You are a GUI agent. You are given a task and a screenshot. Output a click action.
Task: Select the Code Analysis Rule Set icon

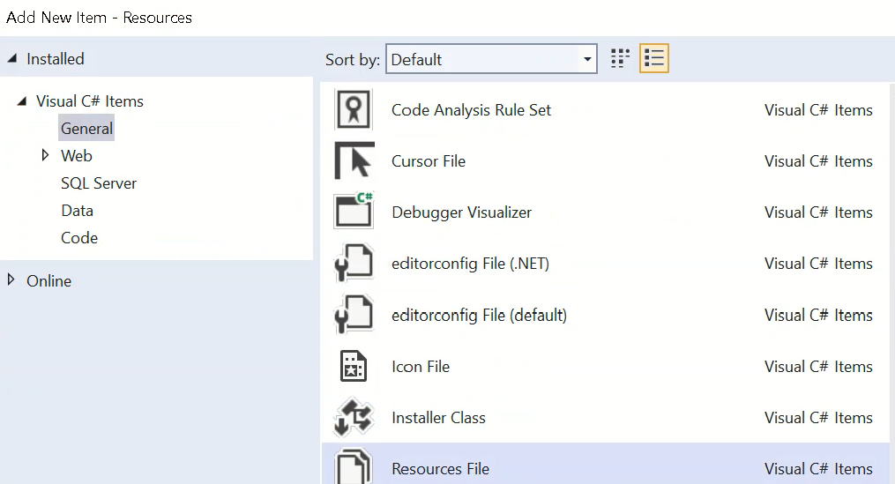point(354,109)
